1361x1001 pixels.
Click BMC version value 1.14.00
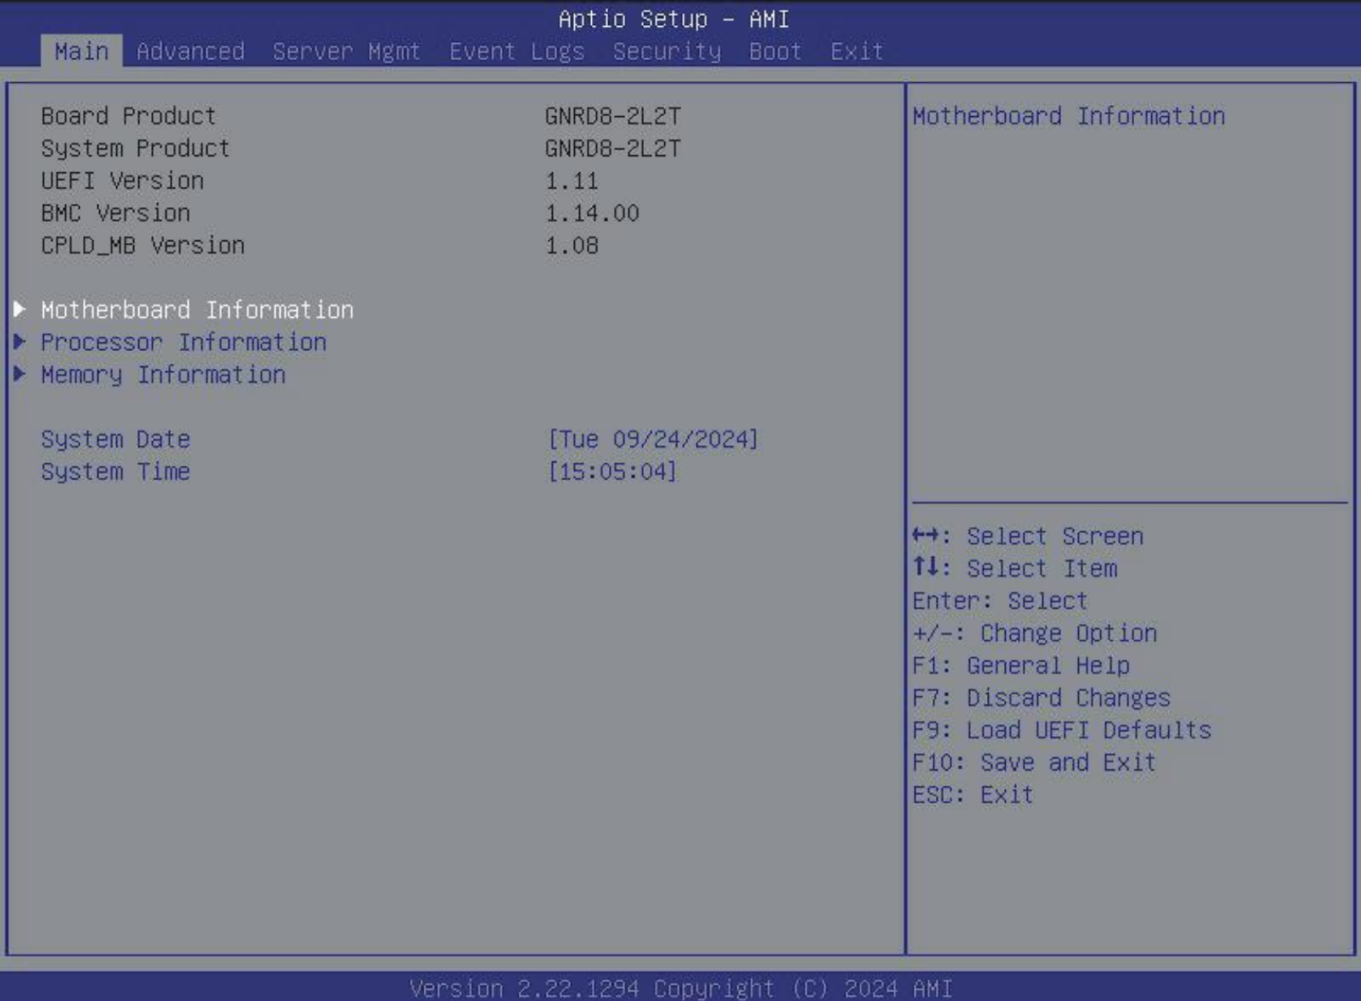coord(592,213)
